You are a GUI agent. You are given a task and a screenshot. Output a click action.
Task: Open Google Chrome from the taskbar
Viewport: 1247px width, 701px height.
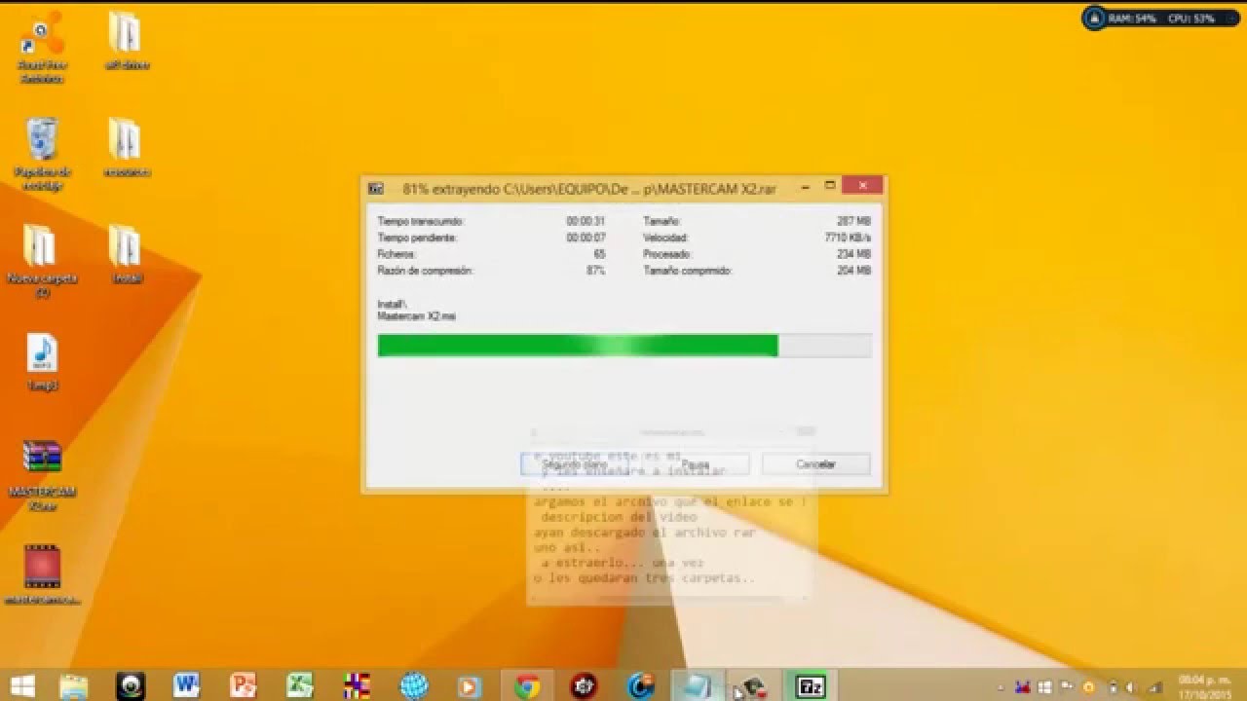527,685
